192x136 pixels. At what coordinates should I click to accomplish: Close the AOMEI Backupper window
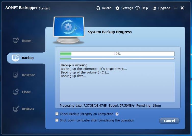click(x=182, y=8)
